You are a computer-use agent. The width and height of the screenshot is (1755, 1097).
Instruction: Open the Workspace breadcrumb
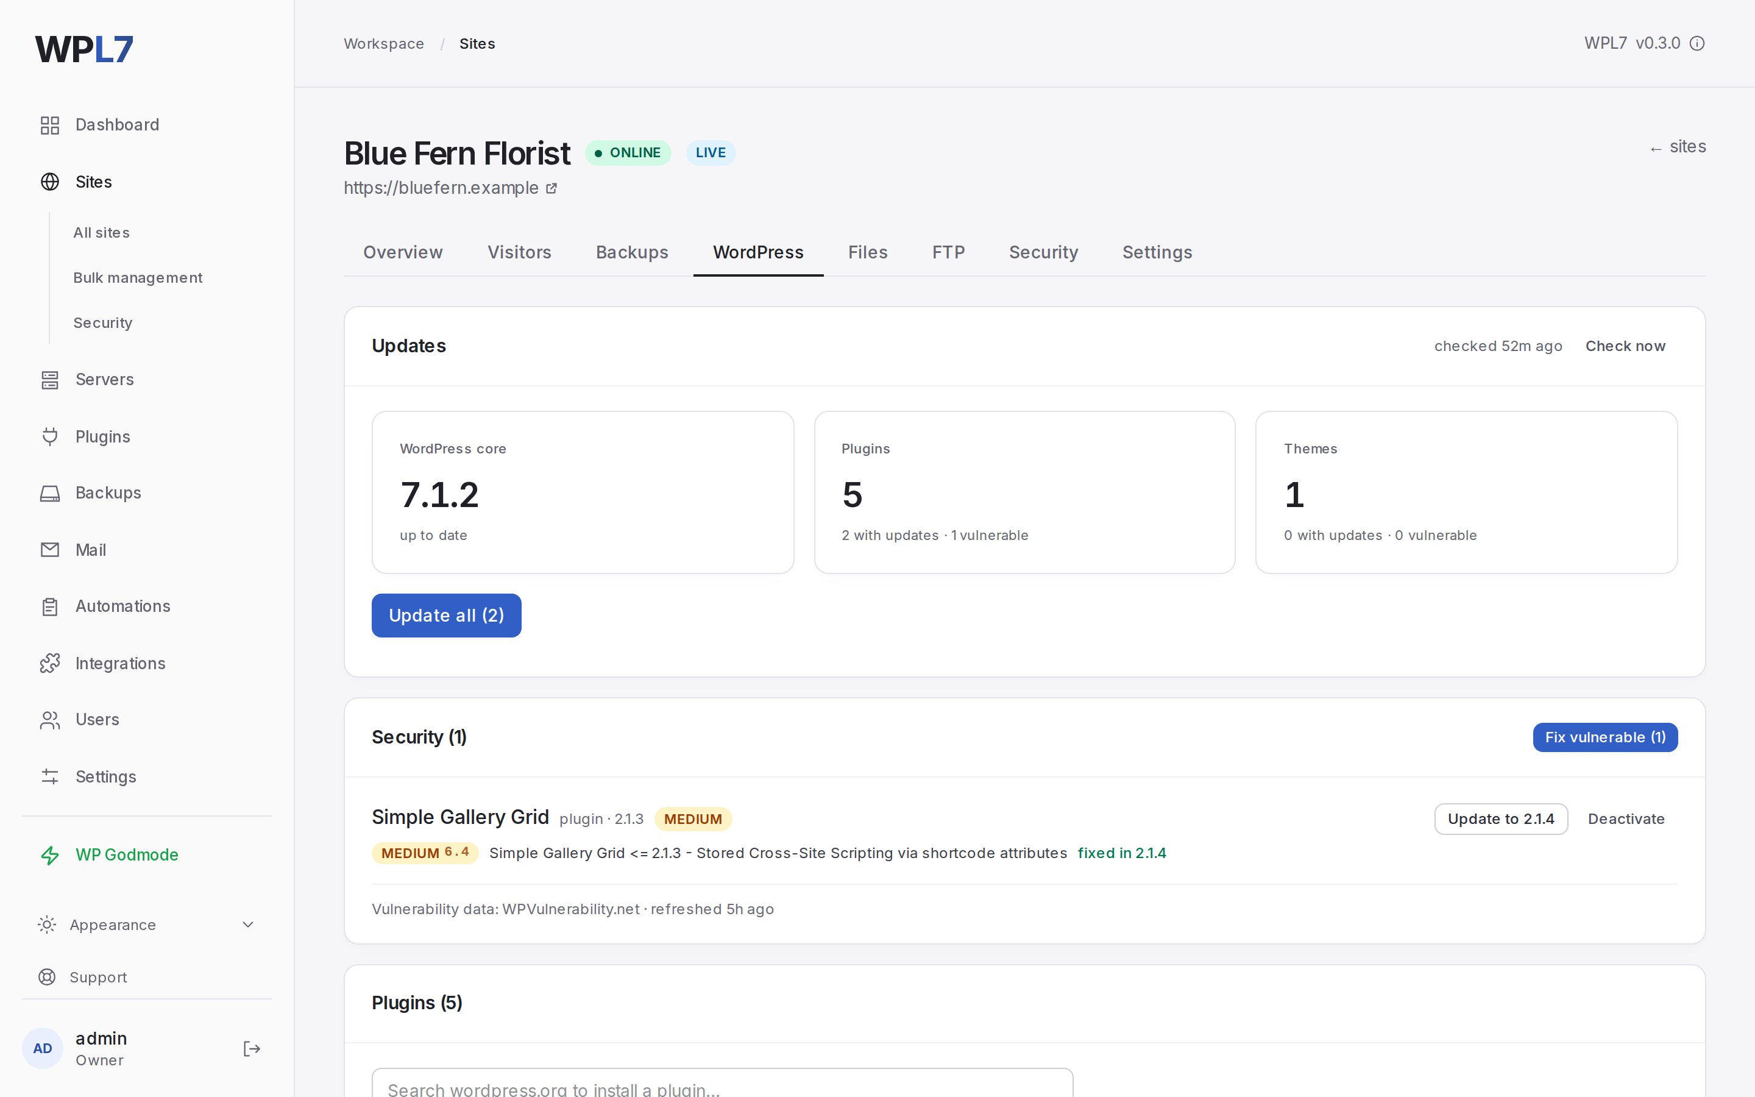pyautogui.click(x=384, y=43)
